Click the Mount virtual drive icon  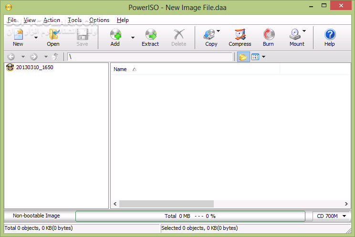coord(295,35)
